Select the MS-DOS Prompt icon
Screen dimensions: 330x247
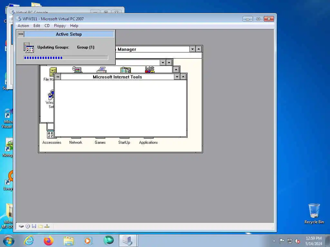[150, 70]
